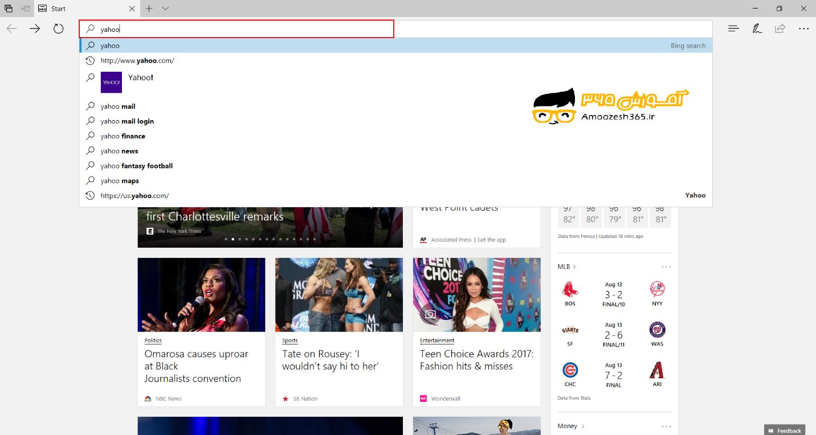Read the Tate on Rousey article
Viewport: 816px width, 435px height.
click(x=331, y=360)
